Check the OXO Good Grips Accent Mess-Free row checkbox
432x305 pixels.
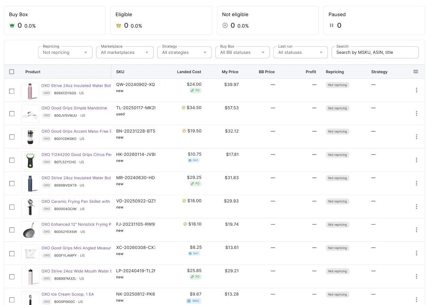tap(12, 137)
